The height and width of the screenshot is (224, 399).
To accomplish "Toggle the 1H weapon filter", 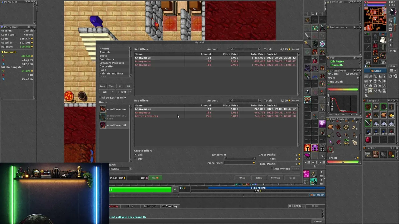I will pyautogui.click(x=120, y=86).
